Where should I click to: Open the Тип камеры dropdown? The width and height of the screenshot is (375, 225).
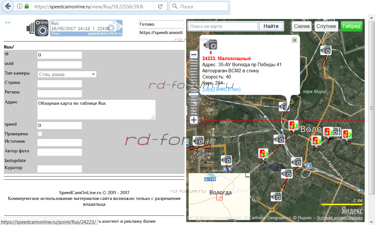tap(67, 74)
